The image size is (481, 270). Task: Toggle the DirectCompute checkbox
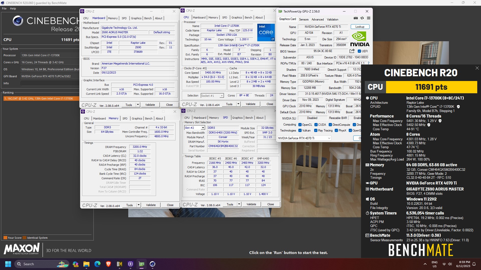(x=330, y=125)
